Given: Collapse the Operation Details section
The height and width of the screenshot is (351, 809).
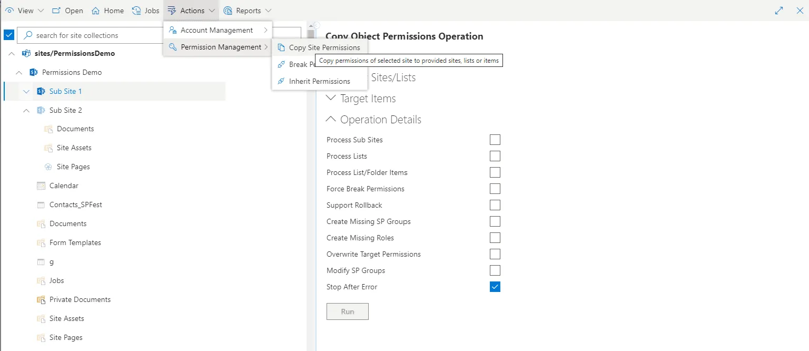Looking at the screenshot, I should click(x=331, y=119).
